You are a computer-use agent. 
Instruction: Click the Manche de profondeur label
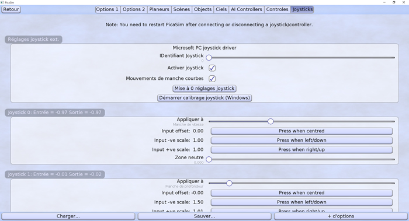[x=184, y=187]
